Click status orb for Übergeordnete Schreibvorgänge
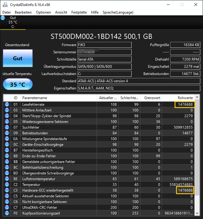Image resolution: width=203 pixels, height=219 pixels. 7,173
